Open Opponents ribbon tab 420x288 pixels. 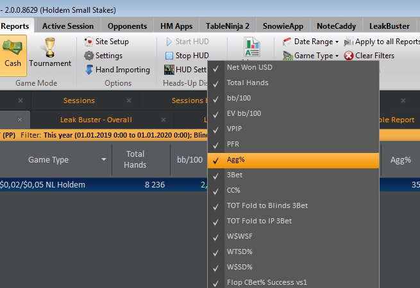tap(127, 26)
